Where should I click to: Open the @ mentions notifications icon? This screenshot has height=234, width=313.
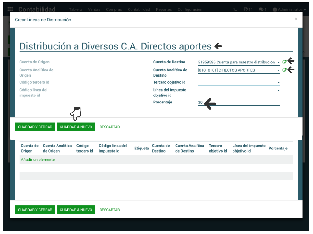click(x=248, y=9)
